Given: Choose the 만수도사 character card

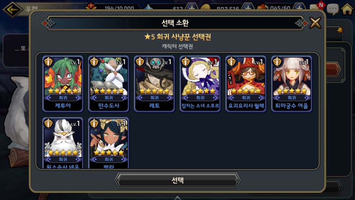Looking at the screenshot, I should click(x=109, y=84).
